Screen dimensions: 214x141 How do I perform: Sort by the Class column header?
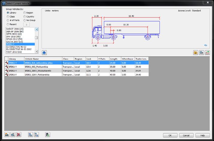point(68,59)
